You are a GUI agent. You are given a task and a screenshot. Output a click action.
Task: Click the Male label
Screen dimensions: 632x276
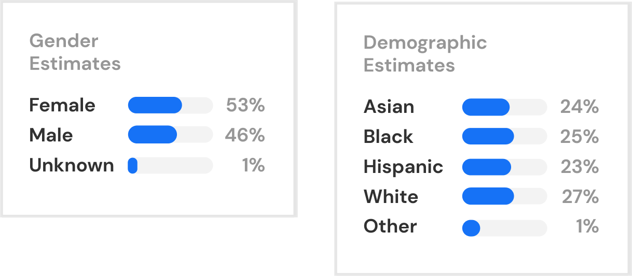click(x=51, y=135)
